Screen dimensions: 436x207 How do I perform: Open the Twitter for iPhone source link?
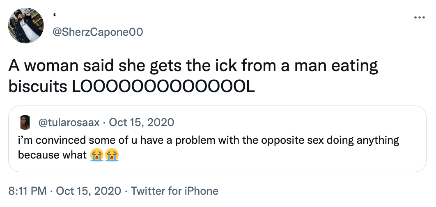[174, 191]
